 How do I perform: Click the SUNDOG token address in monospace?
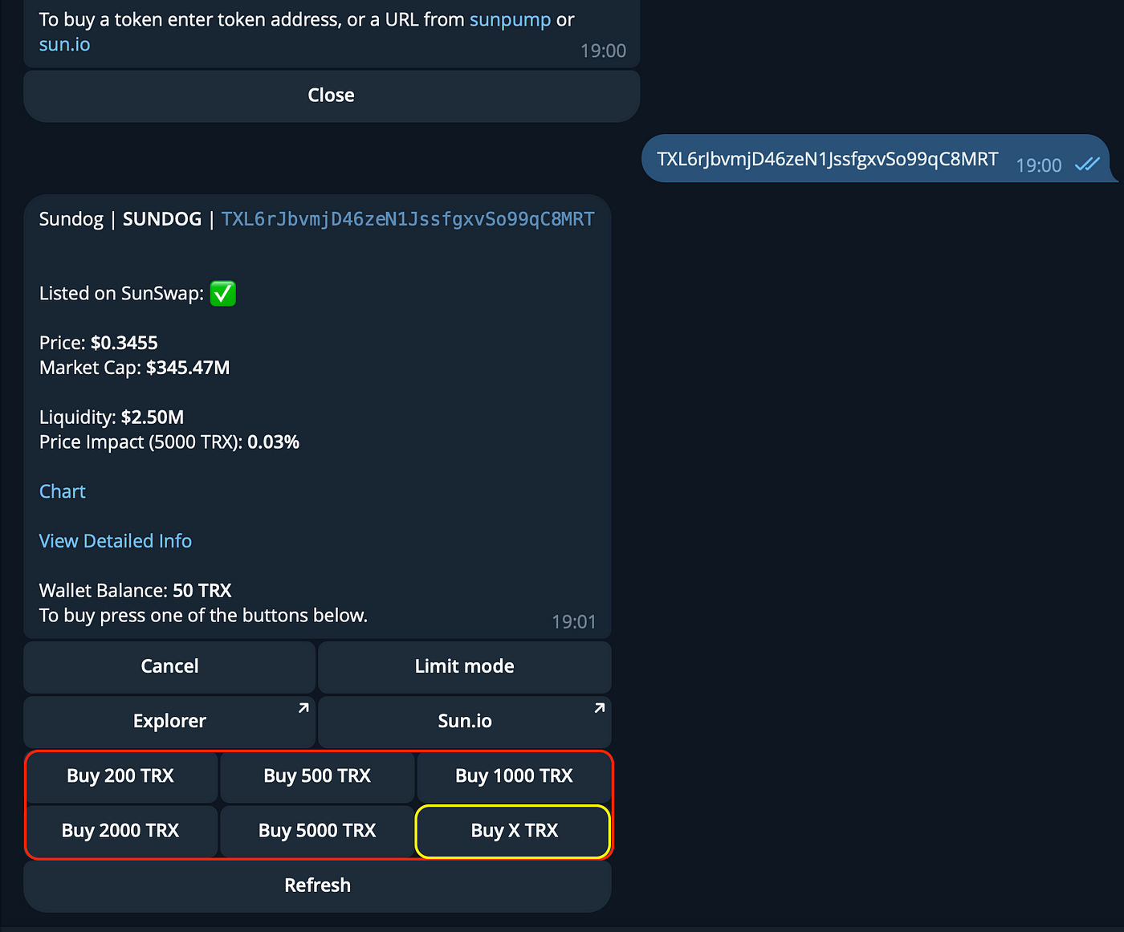(x=407, y=219)
